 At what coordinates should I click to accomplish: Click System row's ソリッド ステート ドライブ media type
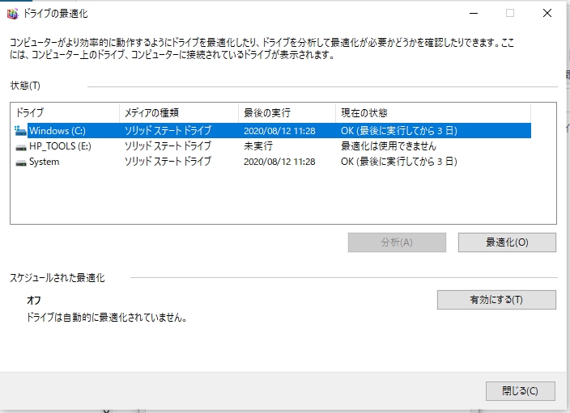coord(168,162)
